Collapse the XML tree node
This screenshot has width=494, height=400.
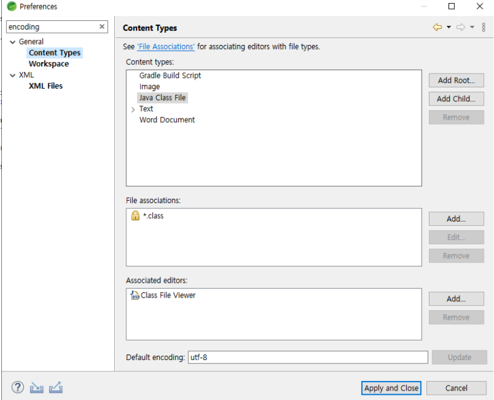click(x=13, y=75)
